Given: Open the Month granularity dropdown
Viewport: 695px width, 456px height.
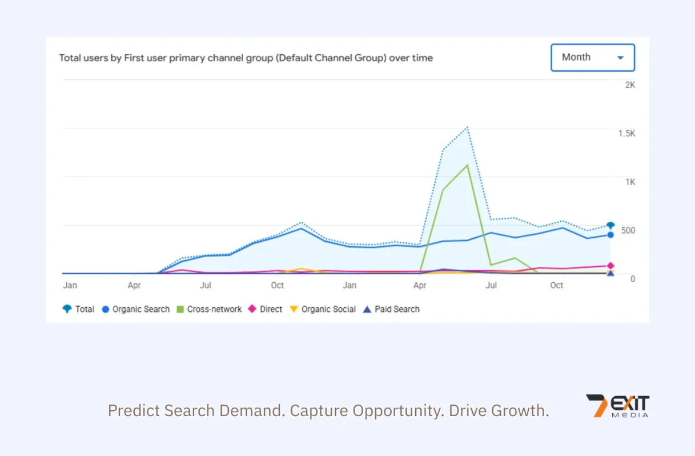Looking at the screenshot, I should 593,58.
